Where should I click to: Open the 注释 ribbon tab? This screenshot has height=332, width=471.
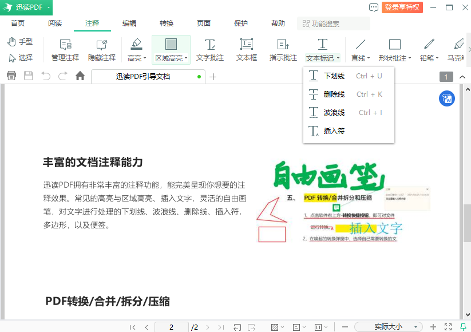pos(92,23)
